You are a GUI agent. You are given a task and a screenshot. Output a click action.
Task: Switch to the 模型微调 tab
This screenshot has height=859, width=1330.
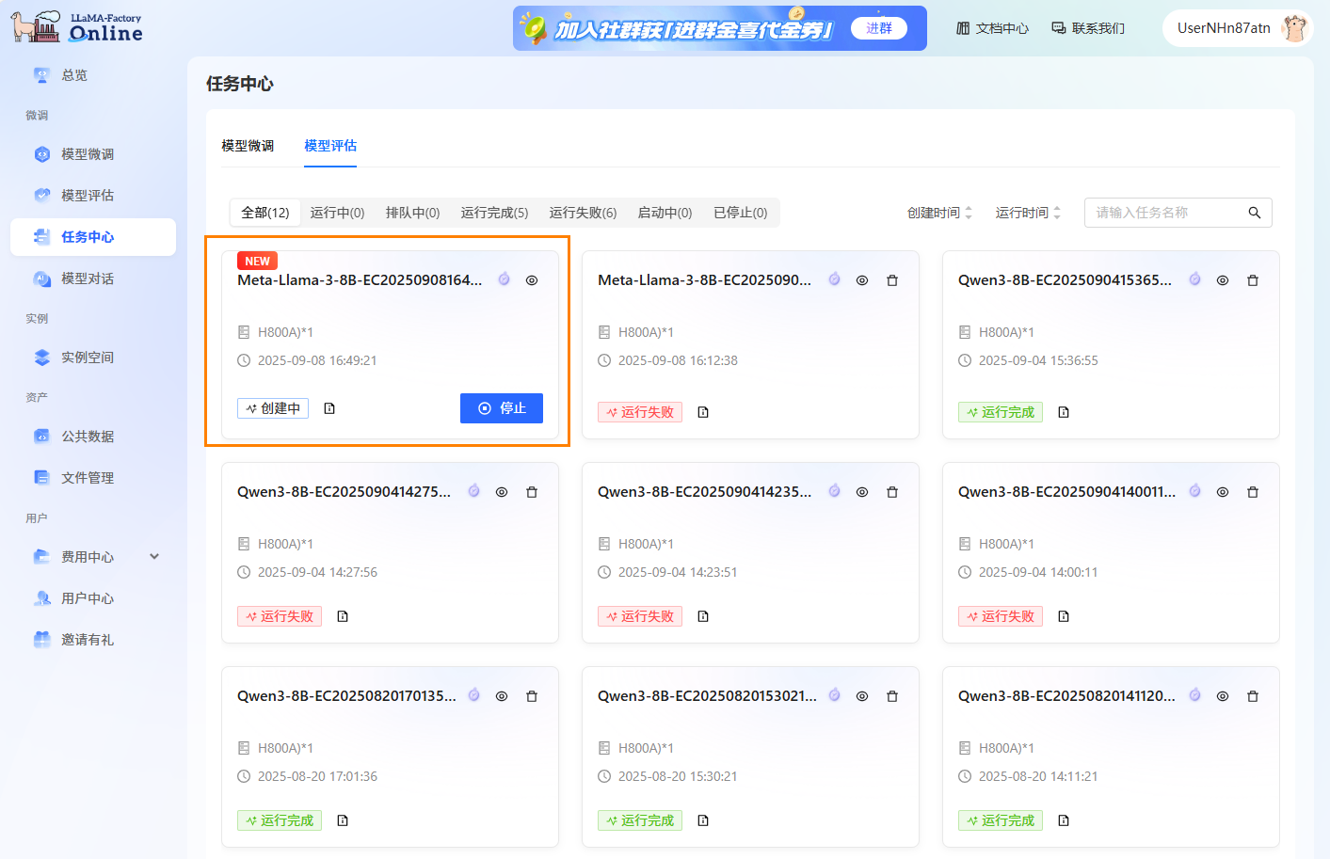tap(248, 146)
